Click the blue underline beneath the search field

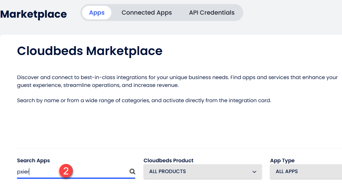(x=76, y=178)
